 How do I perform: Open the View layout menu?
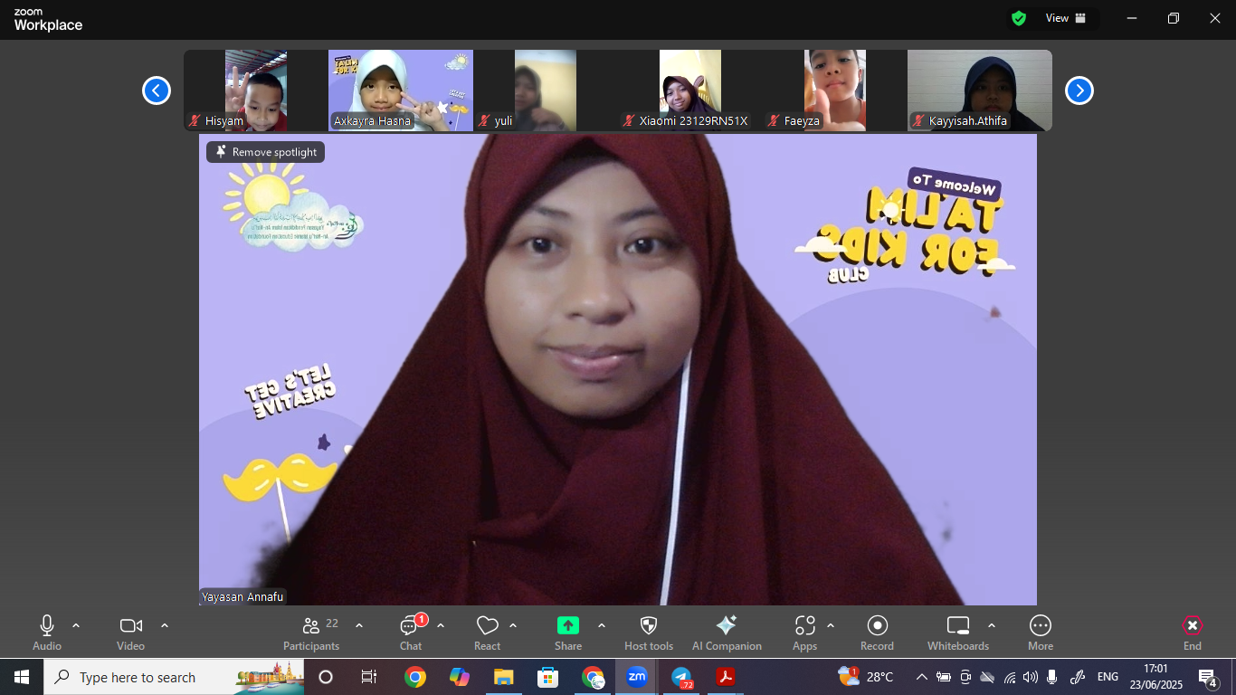[x=1066, y=18]
